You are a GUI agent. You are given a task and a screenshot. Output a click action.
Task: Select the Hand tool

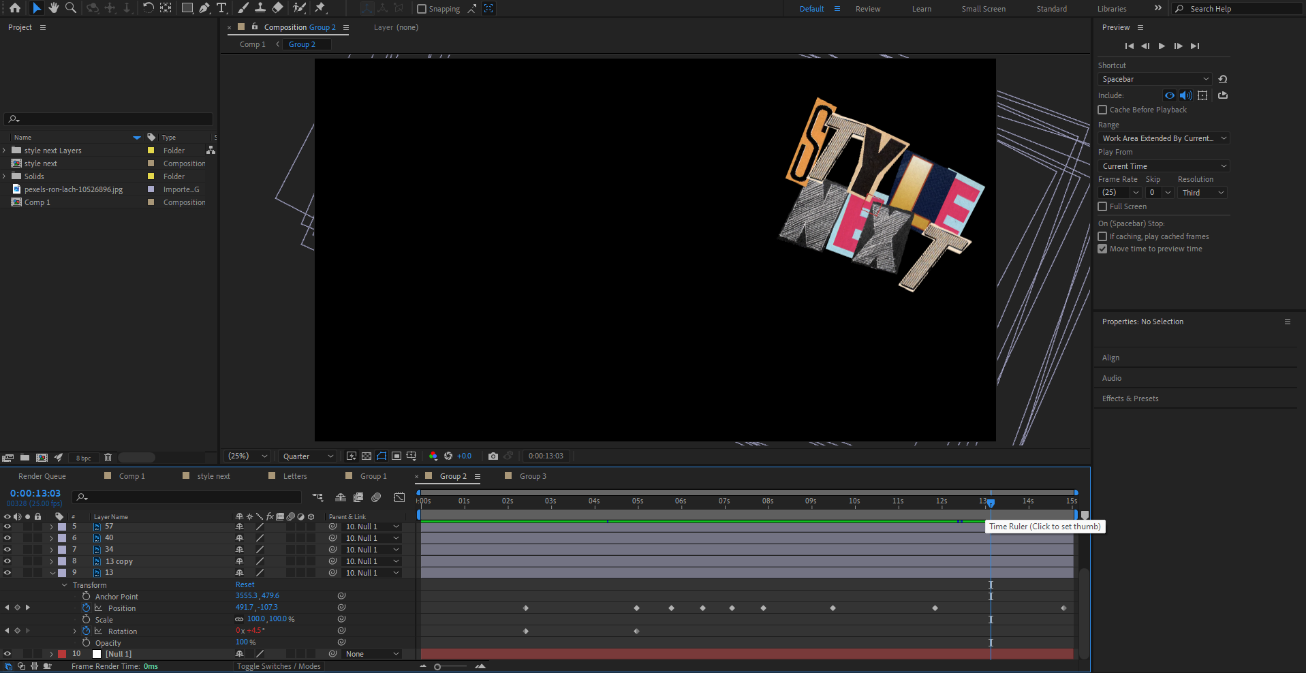coord(53,8)
